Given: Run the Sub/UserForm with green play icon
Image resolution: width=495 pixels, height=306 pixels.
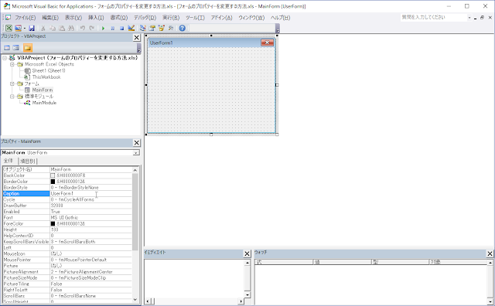Looking at the screenshot, I should tap(103, 28).
